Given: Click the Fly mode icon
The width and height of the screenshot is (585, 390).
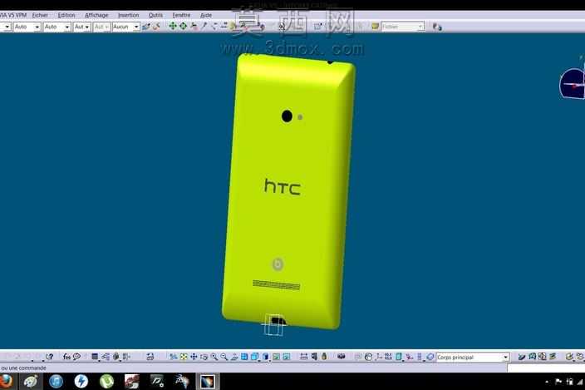Looking at the screenshot, I should 173,357.
